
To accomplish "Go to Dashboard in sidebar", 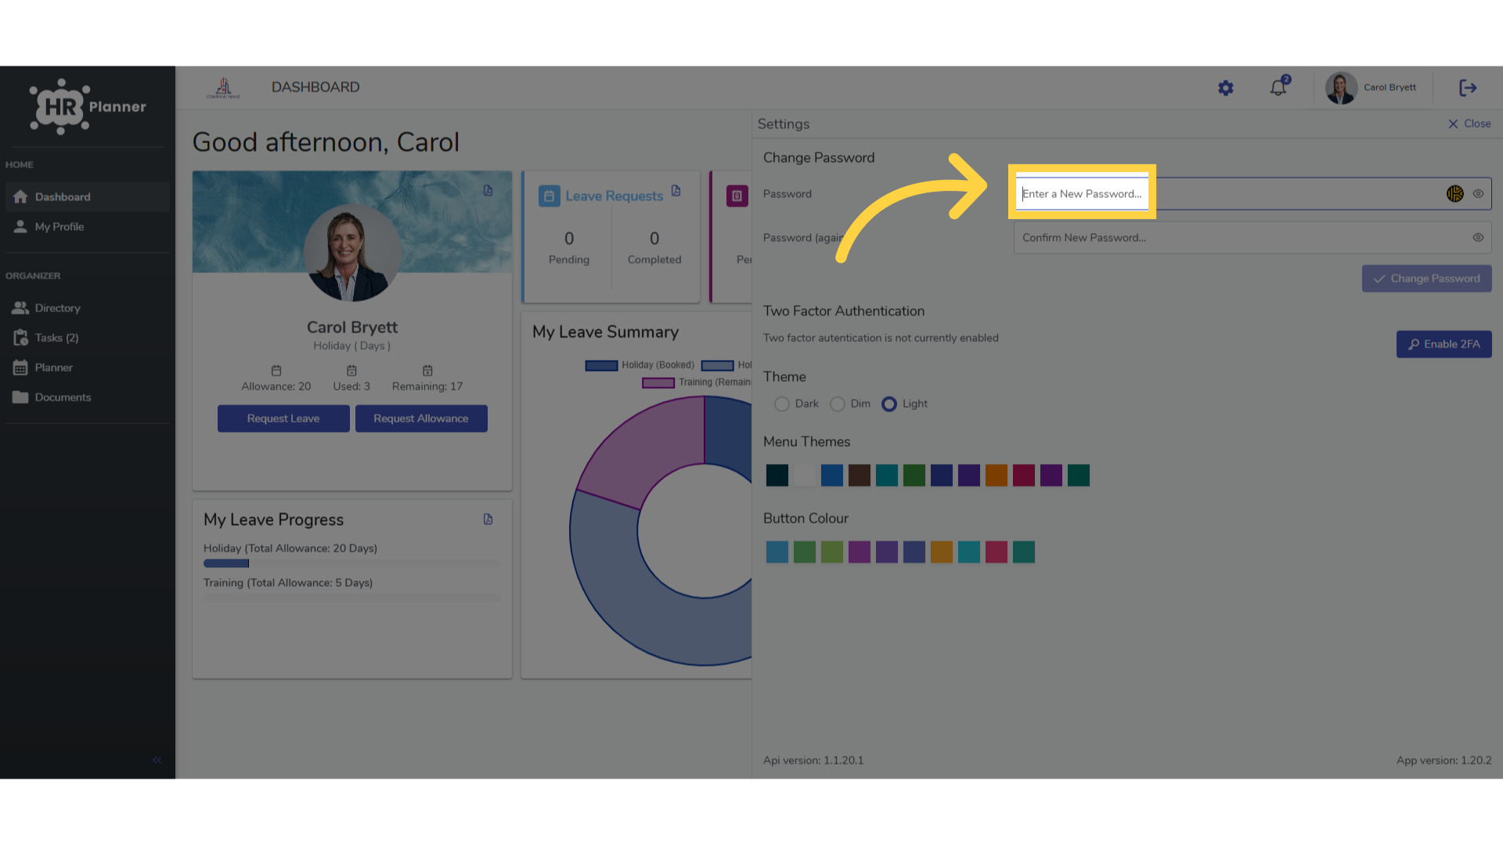I will click(88, 197).
